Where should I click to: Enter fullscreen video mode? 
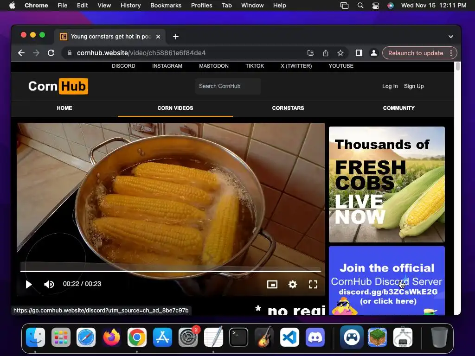[x=313, y=284]
